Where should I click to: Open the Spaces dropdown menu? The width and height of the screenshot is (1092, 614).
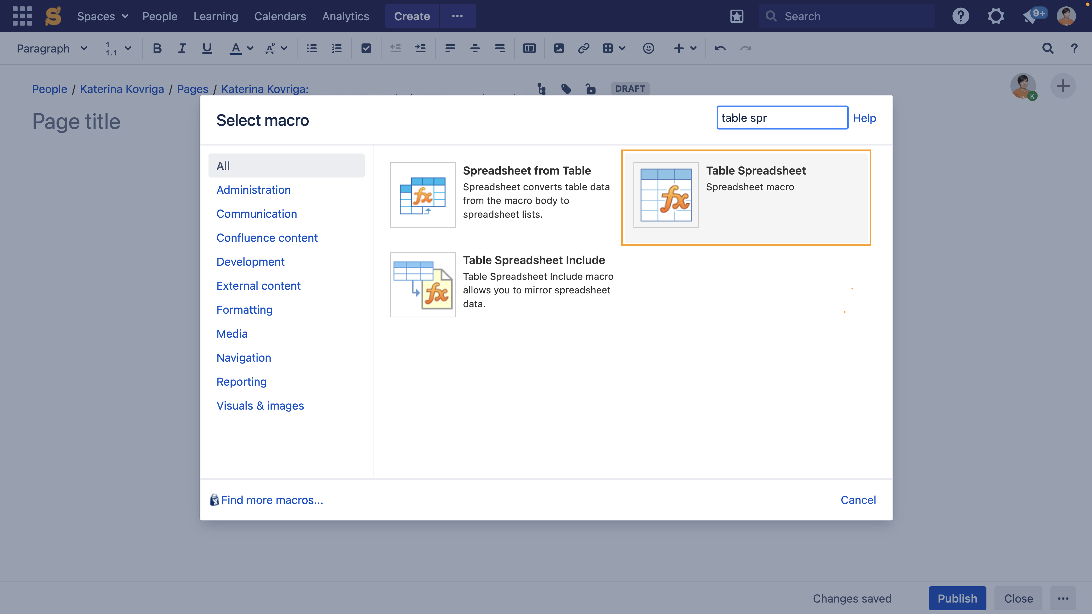(x=102, y=16)
